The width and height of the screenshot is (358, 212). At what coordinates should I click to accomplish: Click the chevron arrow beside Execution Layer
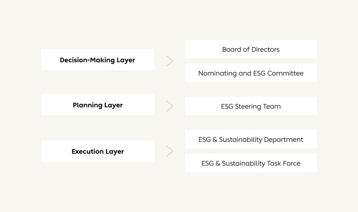click(170, 151)
